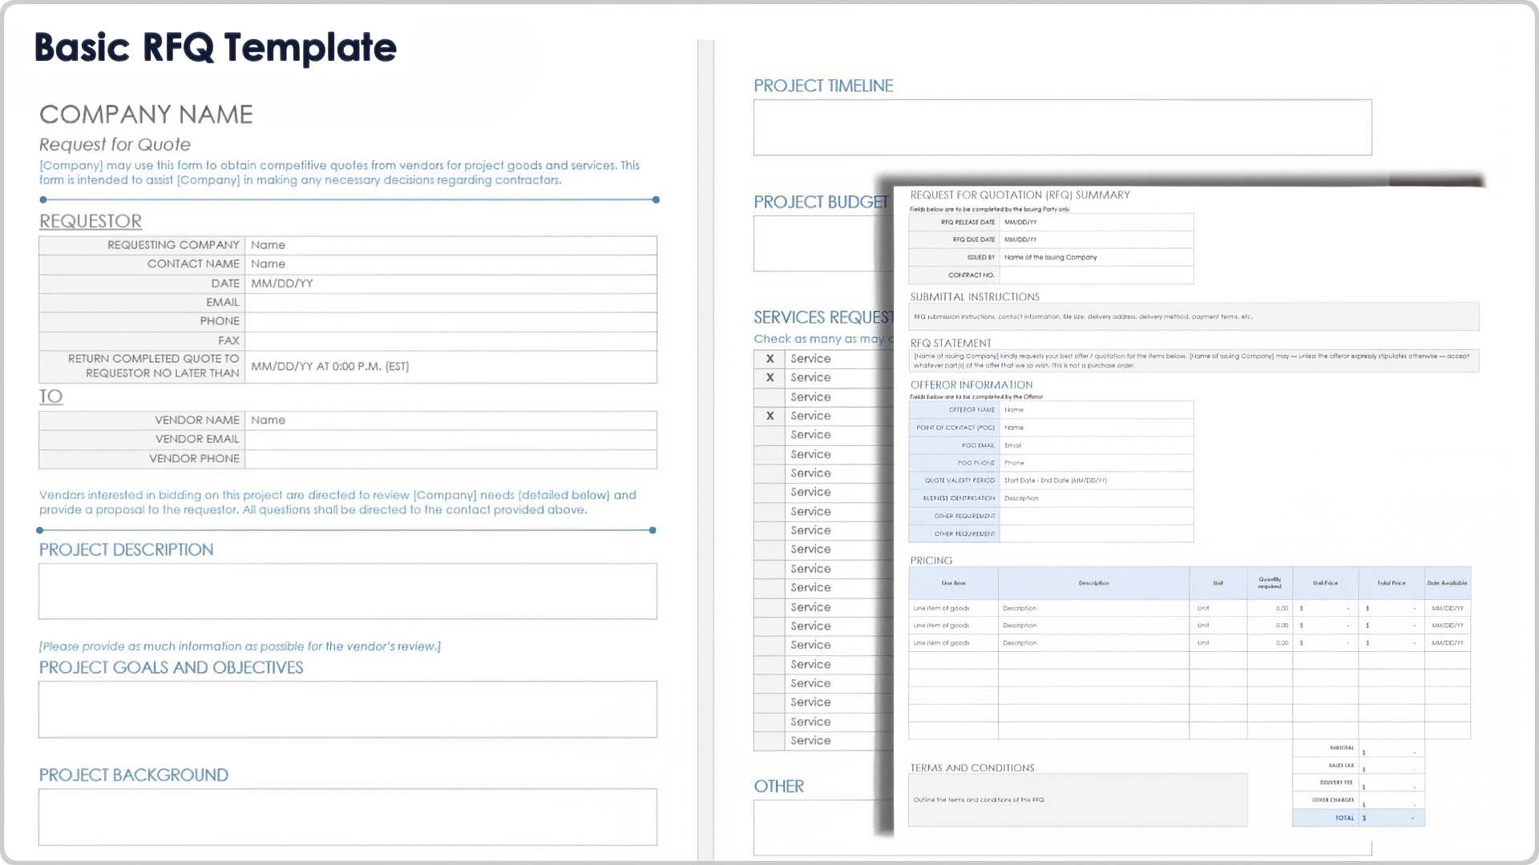1539x865 pixels.
Task: Click the REQUEST FOR QUOTATION (RFQ) SUMMARY heading
Action: tap(1020, 195)
